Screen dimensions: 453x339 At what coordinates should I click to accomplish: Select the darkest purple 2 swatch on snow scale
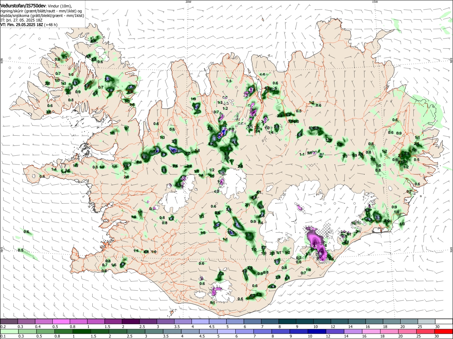[131, 321]
